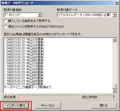Open the 取得対象指数 dropdown arrow
Viewport: 120px width, 111px height.
click(40, 15)
